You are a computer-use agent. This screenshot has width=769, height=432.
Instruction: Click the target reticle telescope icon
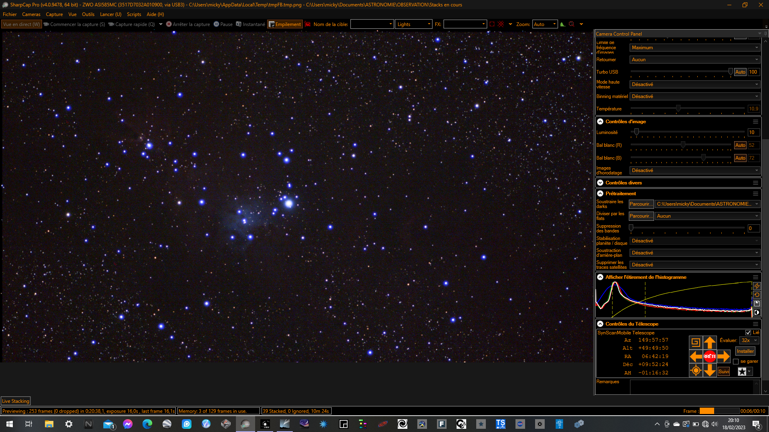click(696, 370)
